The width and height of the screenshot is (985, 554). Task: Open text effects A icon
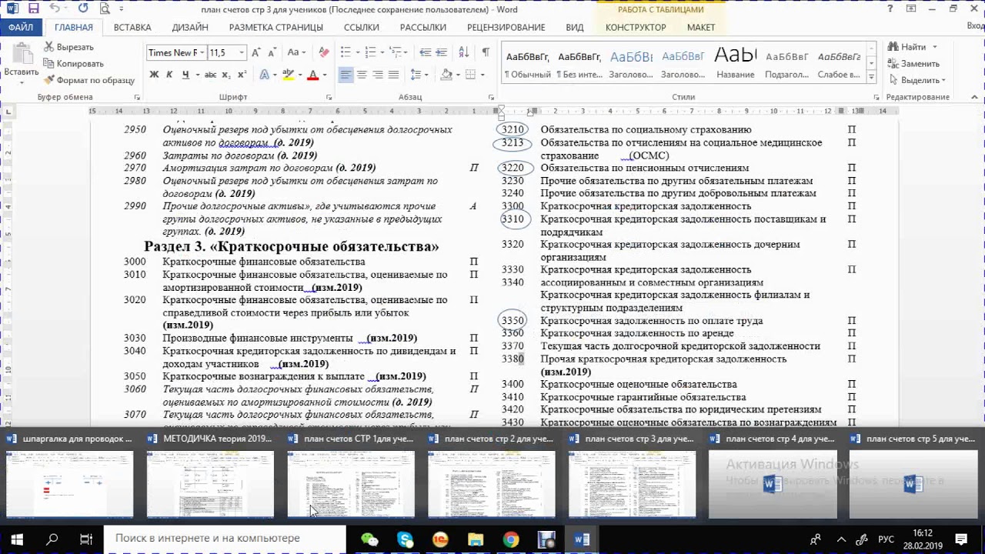tap(265, 75)
